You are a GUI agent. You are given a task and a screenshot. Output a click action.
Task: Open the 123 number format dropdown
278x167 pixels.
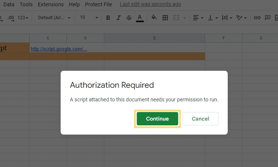pyautogui.click(x=23, y=18)
